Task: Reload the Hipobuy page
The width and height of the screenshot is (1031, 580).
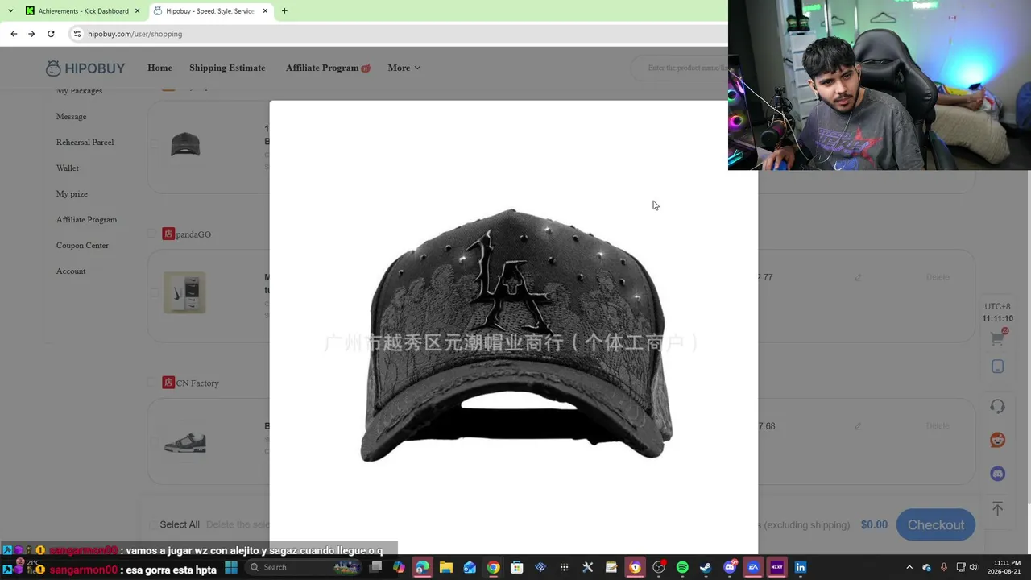Action: pyautogui.click(x=51, y=34)
